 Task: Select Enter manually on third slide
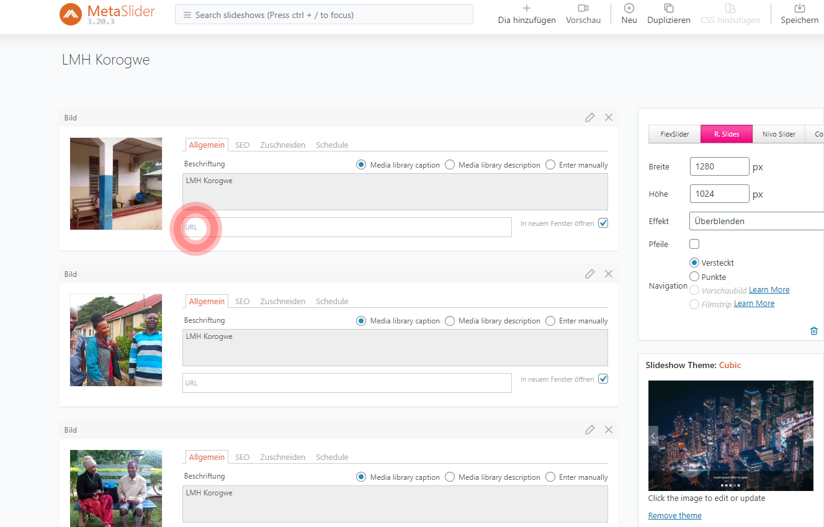(x=550, y=477)
